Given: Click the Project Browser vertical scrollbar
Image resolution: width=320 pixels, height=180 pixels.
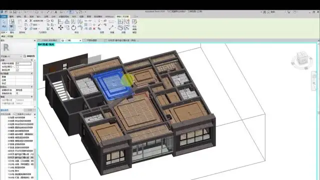Looking at the screenshot, I should click(x=35, y=158).
